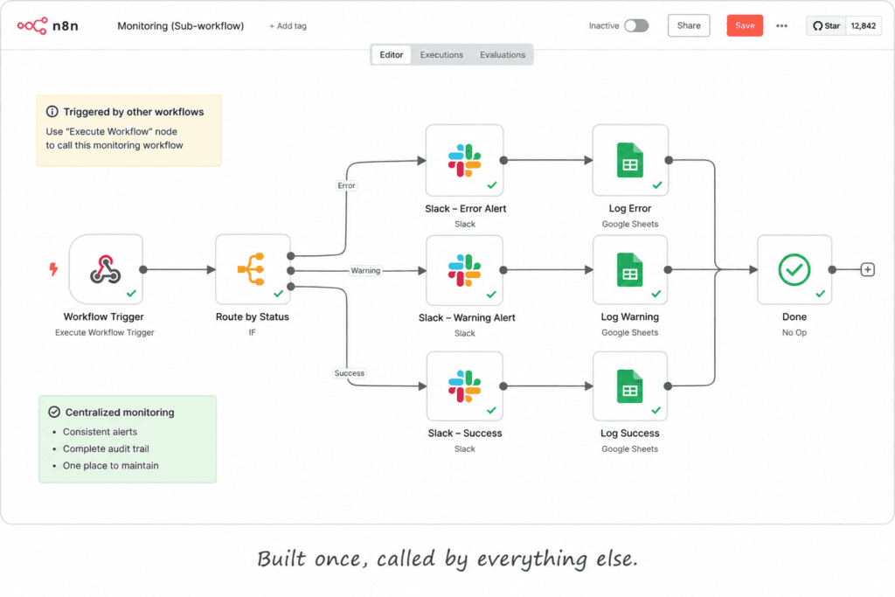Switch to the Editor tab
The height and width of the screenshot is (597, 895).
point(392,55)
